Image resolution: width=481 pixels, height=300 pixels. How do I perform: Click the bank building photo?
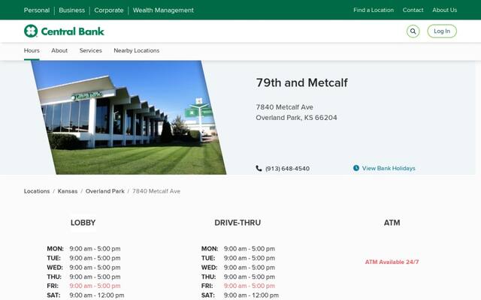click(x=129, y=118)
